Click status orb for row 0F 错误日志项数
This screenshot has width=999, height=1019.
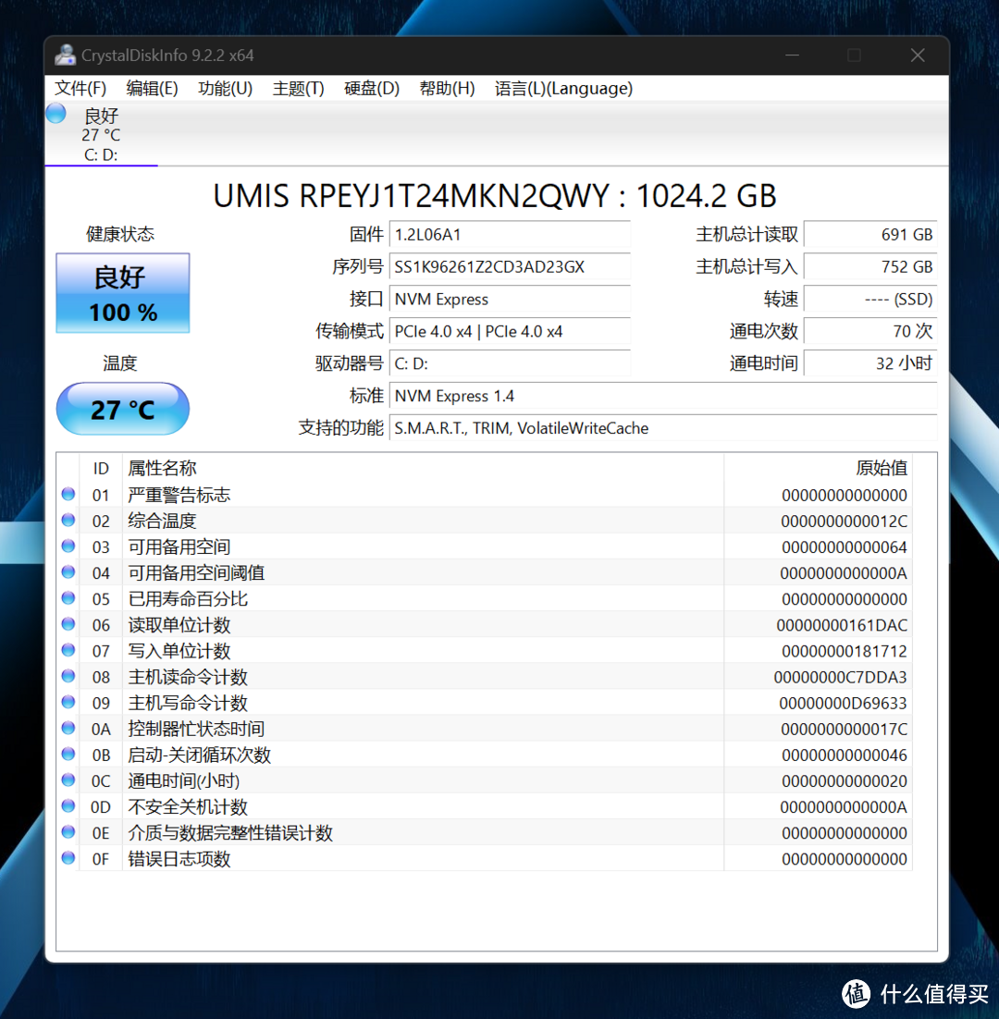(x=68, y=858)
